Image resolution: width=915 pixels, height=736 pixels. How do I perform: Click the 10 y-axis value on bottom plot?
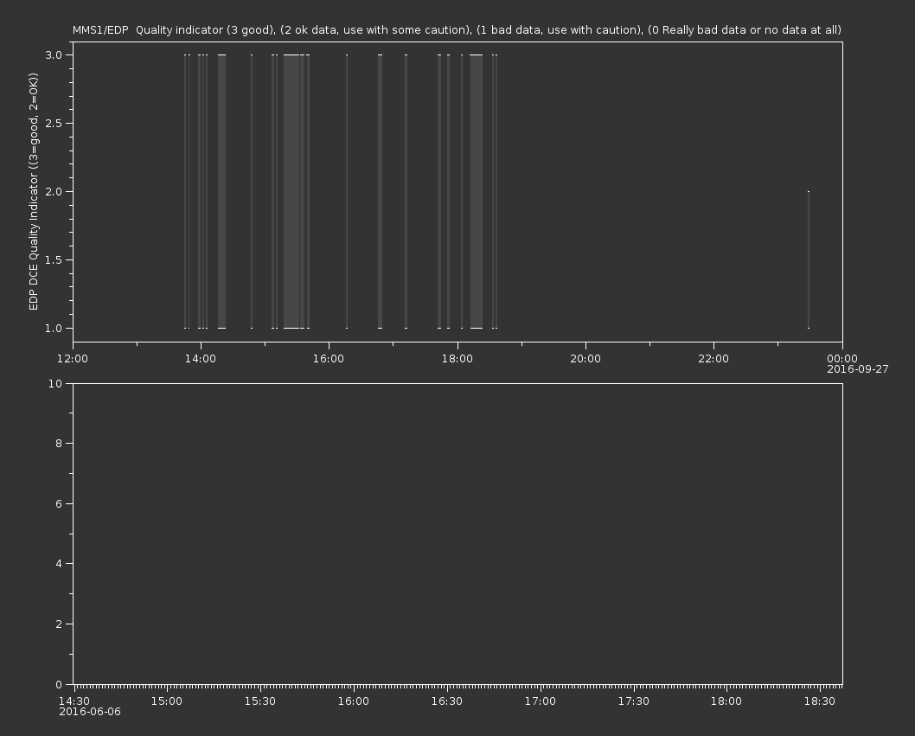(54, 383)
